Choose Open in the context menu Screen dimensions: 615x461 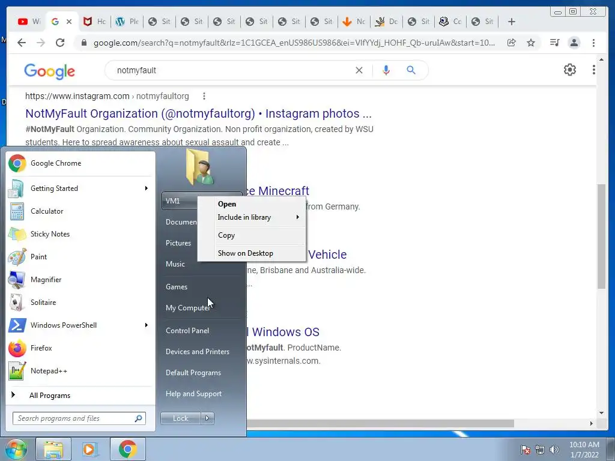(x=252, y=204)
